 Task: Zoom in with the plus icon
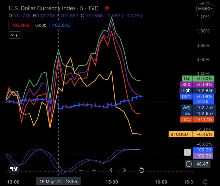(x=94, y=170)
